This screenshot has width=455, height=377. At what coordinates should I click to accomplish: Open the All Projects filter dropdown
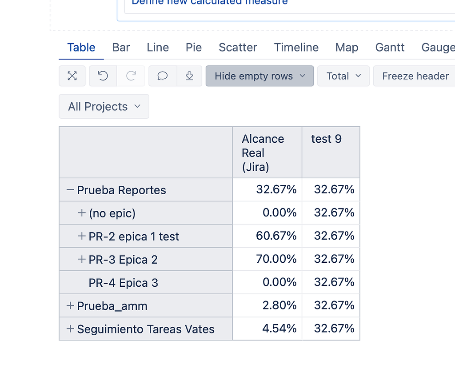point(104,106)
